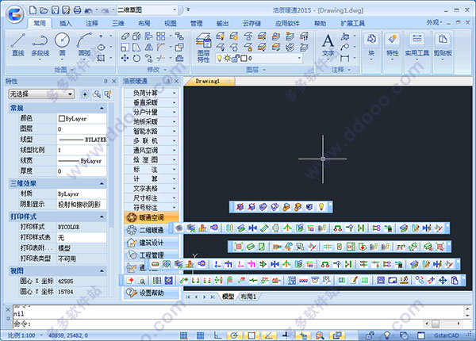Open the 注释 ribbon tab
Screen dimensions: 476x341
(92, 23)
